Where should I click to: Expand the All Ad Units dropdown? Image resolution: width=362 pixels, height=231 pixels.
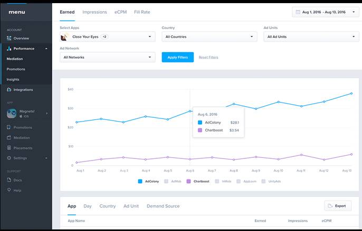[311, 37]
